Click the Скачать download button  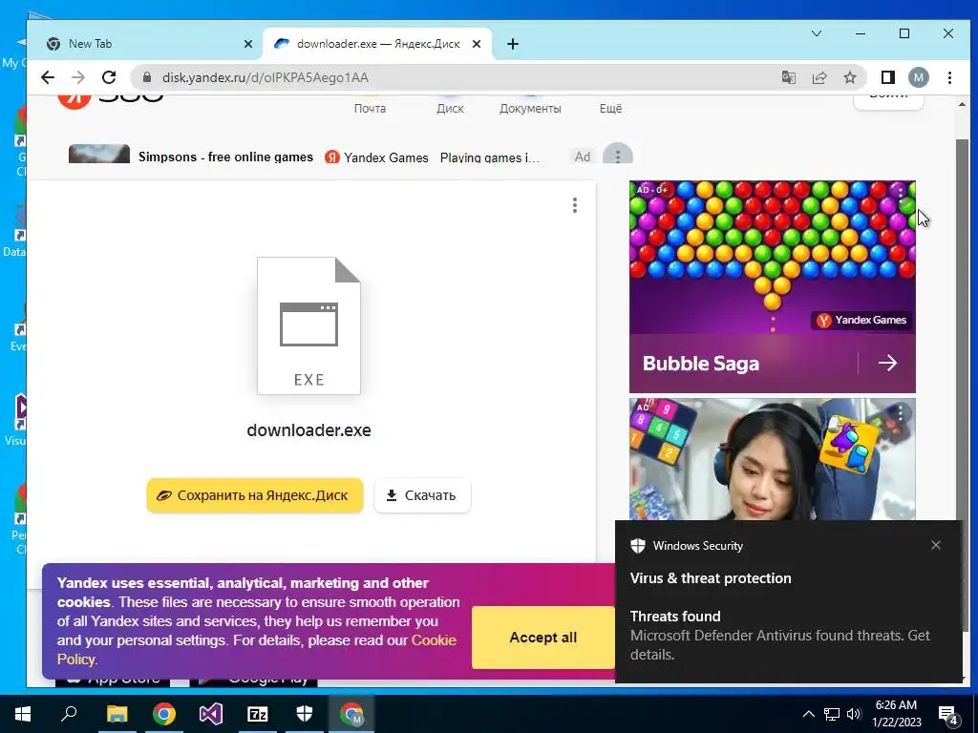click(422, 495)
